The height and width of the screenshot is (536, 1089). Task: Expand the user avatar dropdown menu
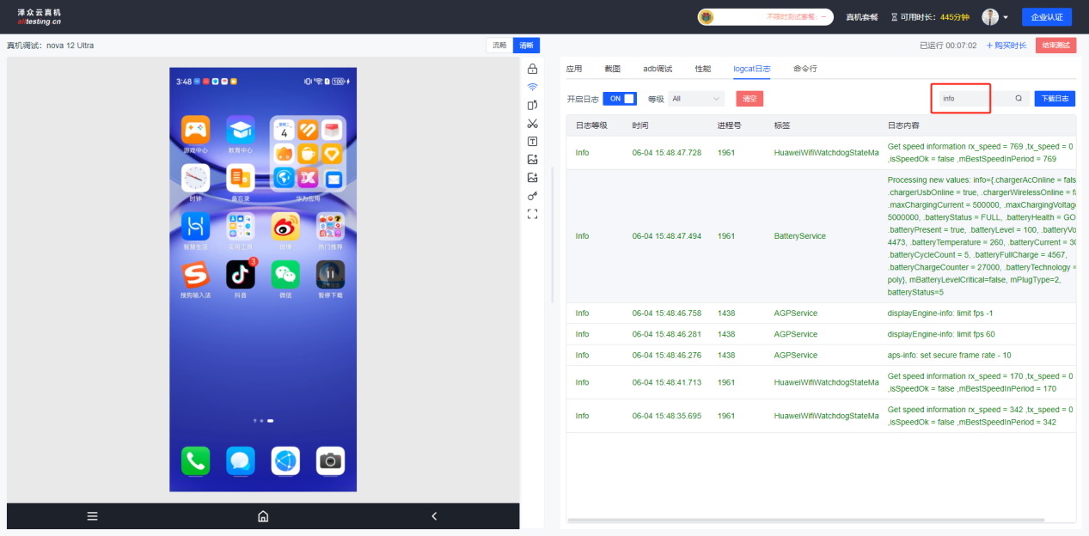[x=995, y=17]
